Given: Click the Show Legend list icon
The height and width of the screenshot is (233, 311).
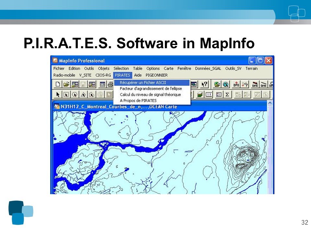Looking at the screenshot, I should (219, 95).
